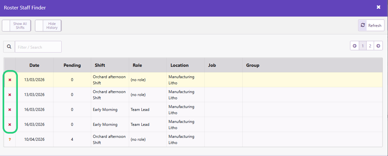Click (no role) in the 10/04/2026 row

click(x=138, y=139)
